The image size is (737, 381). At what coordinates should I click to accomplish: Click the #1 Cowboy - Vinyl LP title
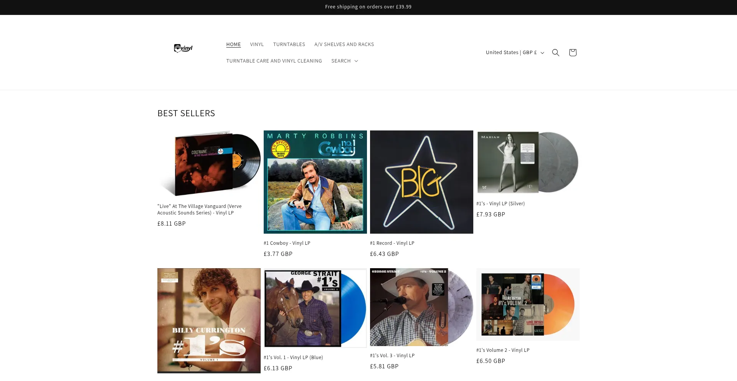(x=287, y=243)
